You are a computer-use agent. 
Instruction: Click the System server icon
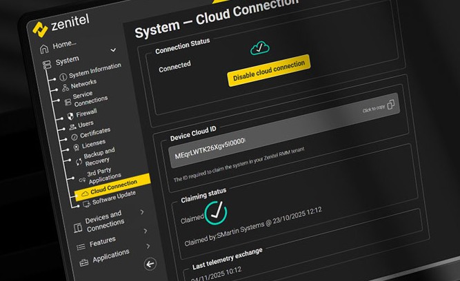click(47, 65)
